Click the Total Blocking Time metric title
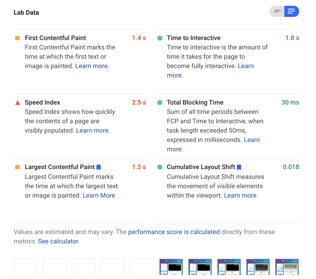316x279 pixels. [x=195, y=103]
